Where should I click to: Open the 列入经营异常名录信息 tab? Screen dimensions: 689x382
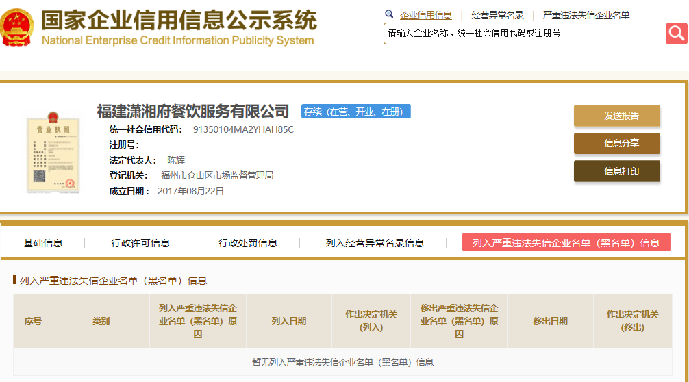(x=375, y=243)
